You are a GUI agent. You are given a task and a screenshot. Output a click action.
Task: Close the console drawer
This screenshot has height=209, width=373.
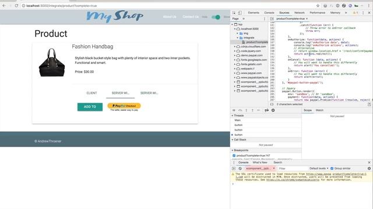click(x=369, y=163)
